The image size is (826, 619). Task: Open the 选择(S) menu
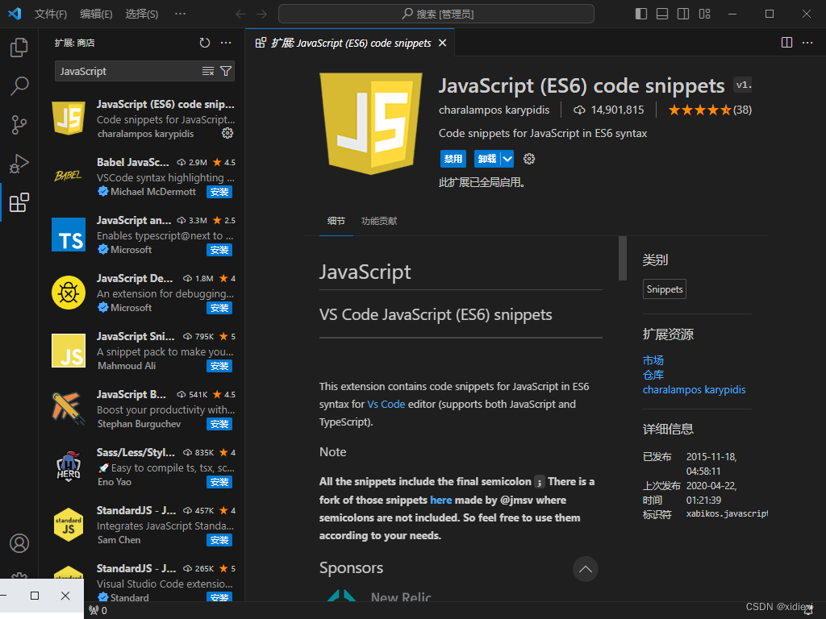point(142,14)
